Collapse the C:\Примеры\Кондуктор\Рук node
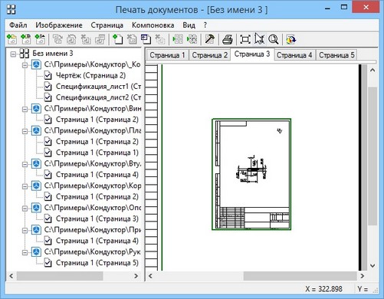The image size is (384, 299). point(25,252)
